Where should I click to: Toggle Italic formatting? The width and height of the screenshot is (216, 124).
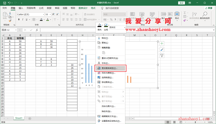click(x=23, y=20)
